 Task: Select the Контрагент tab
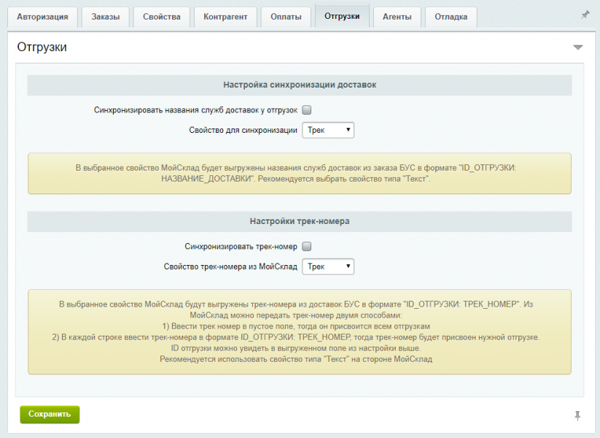tap(225, 17)
